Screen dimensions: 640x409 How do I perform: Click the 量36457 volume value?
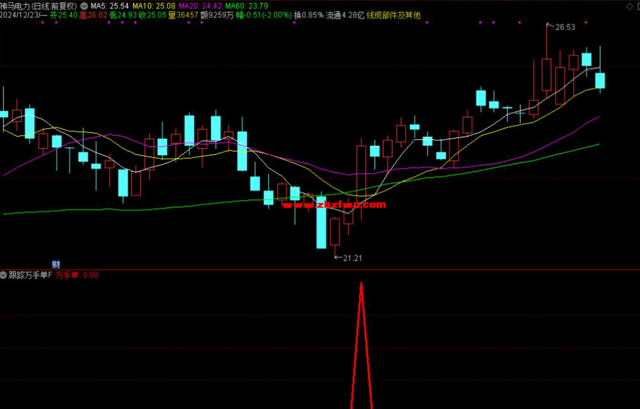coord(183,15)
